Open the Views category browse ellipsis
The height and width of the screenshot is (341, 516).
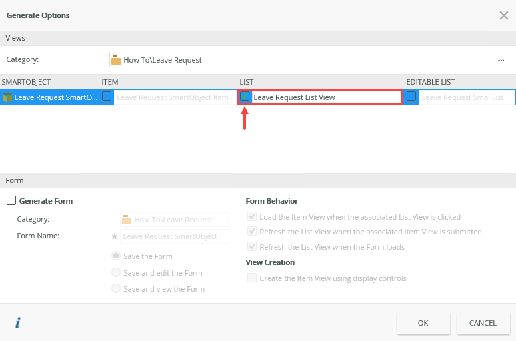(501, 60)
